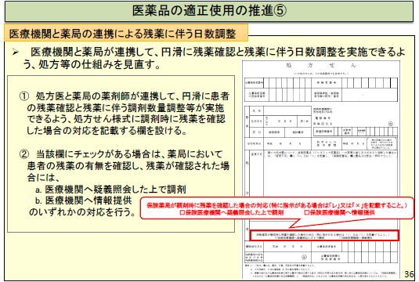Click the 印 seal mark beside the doctor name field

390,124
